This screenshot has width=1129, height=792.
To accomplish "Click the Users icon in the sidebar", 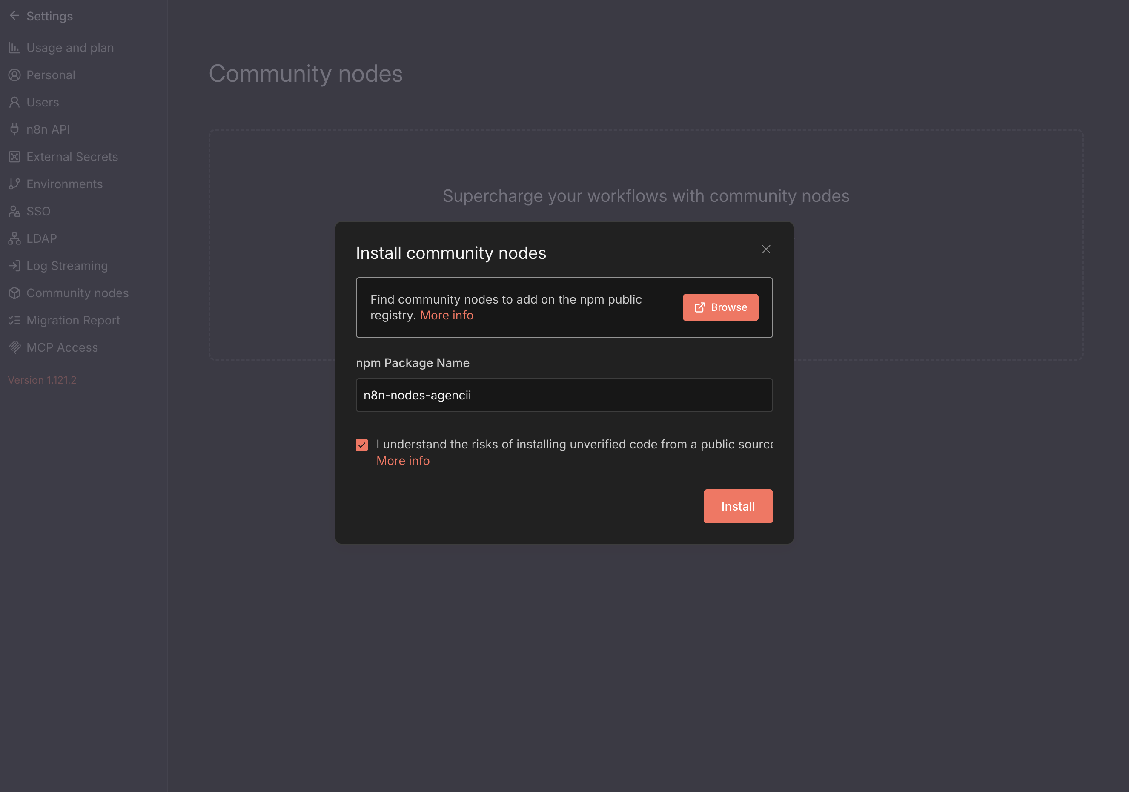I will [x=14, y=102].
